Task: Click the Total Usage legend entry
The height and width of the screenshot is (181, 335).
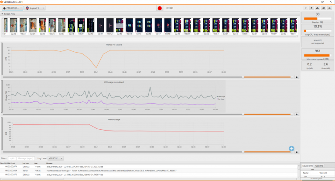Action: 221,97
